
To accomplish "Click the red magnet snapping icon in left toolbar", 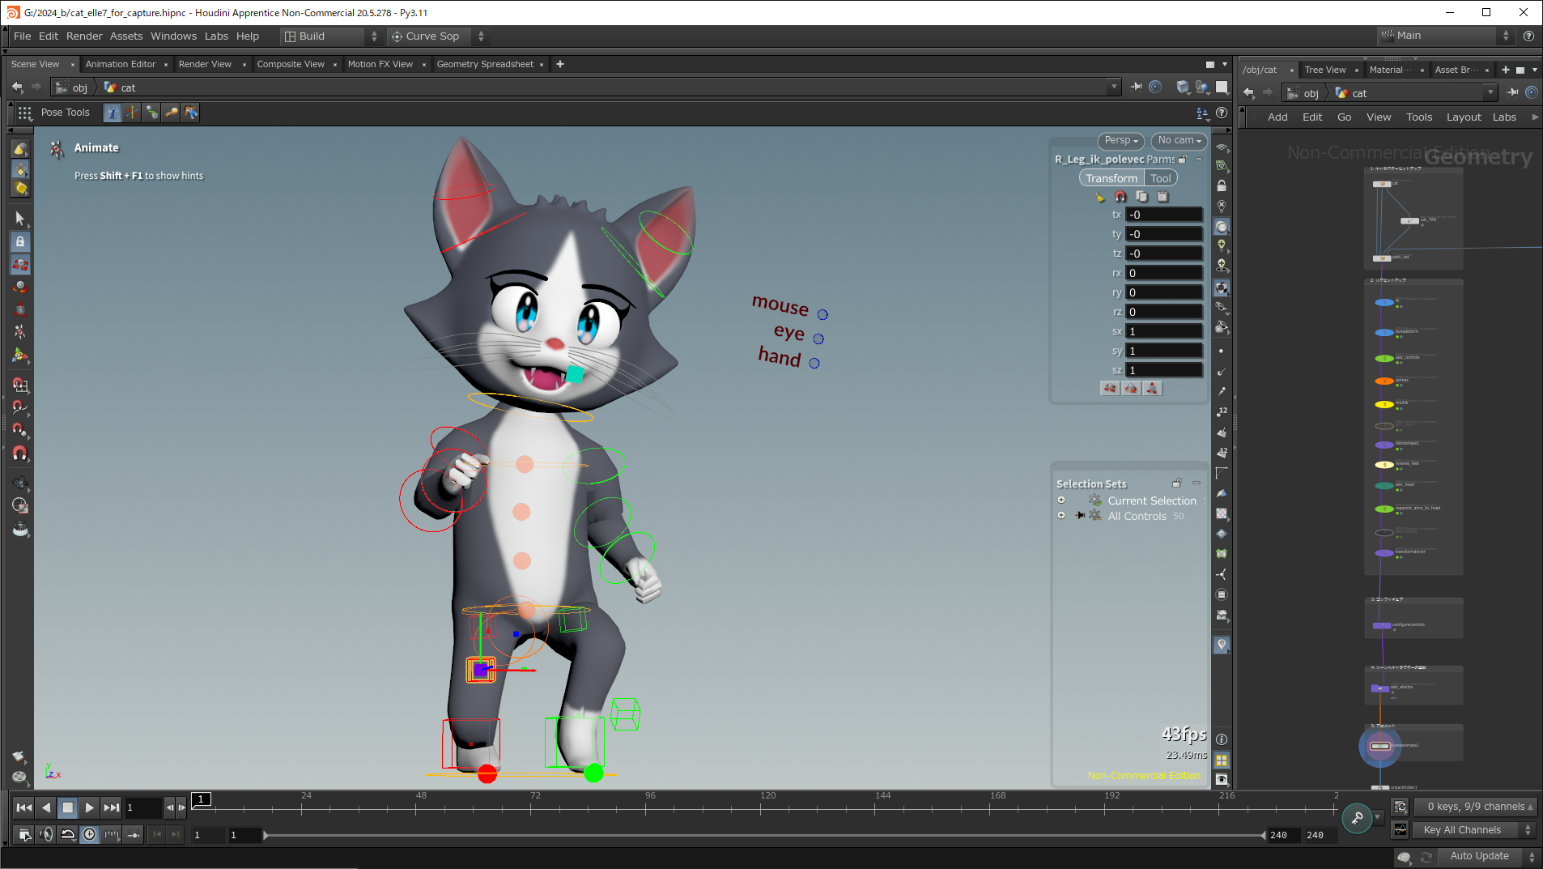I will (x=20, y=454).
